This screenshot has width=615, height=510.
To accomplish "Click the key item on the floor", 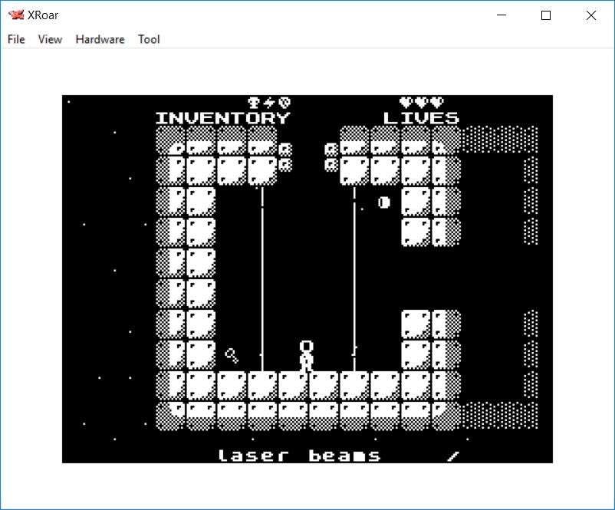I will pyautogui.click(x=232, y=355).
